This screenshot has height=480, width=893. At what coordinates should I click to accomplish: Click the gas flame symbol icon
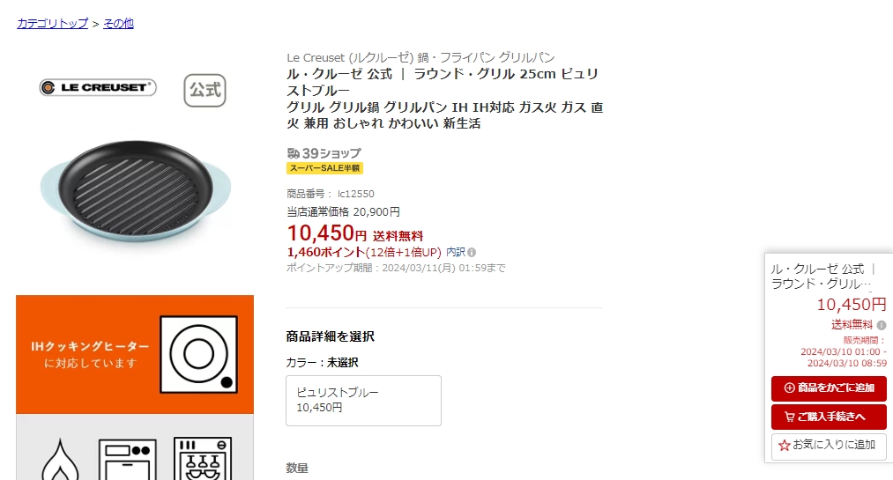click(61, 460)
